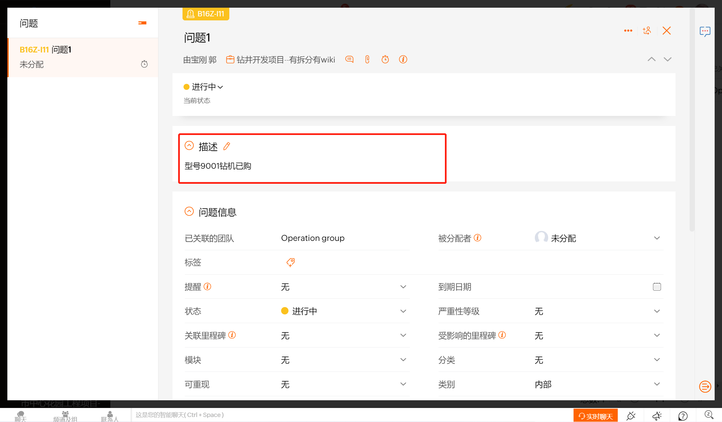Open the 严重性等级 severity dropdown
The image size is (722, 422).
(x=656, y=311)
